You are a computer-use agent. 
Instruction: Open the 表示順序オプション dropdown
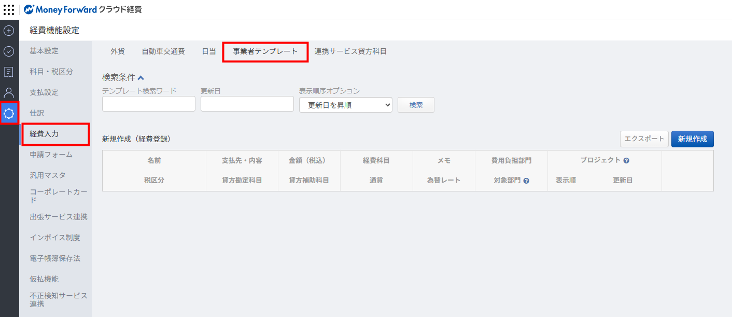[x=345, y=105]
